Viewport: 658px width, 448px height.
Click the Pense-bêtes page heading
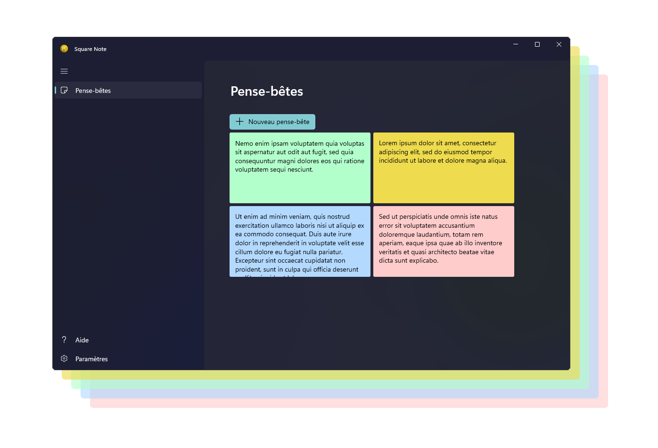pos(267,91)
